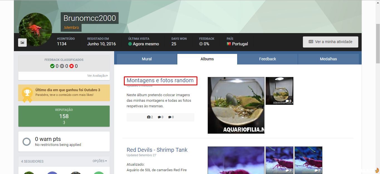Open the Montagens e fotos random album

coord(160,81)
